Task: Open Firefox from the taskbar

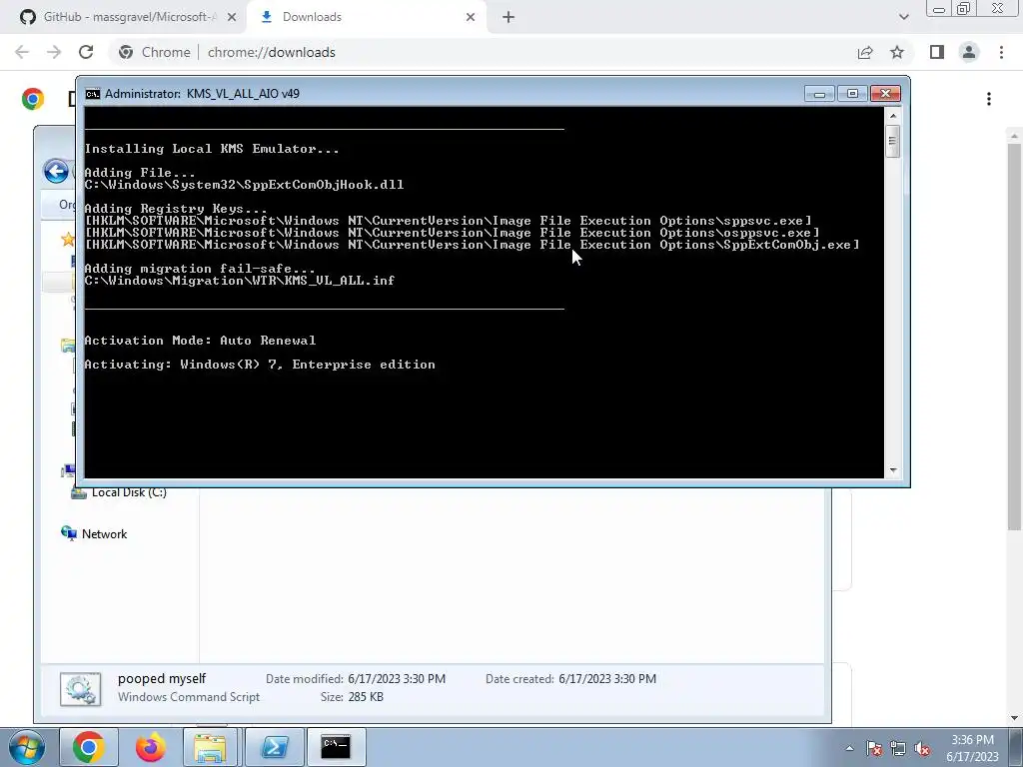Action: coord(151,747)
